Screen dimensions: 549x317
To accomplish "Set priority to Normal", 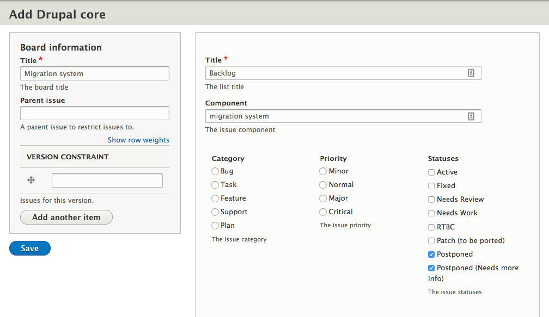I will tap(323, 185).
